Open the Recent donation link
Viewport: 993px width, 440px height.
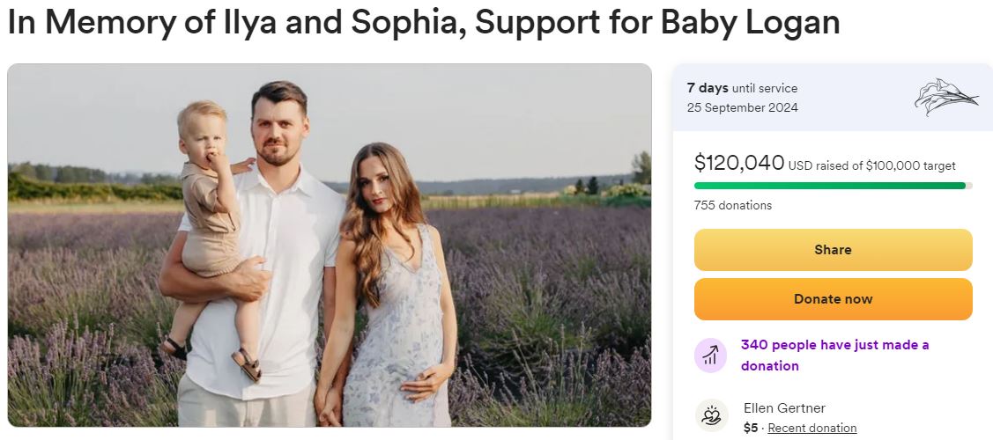(x=811, y=428)
